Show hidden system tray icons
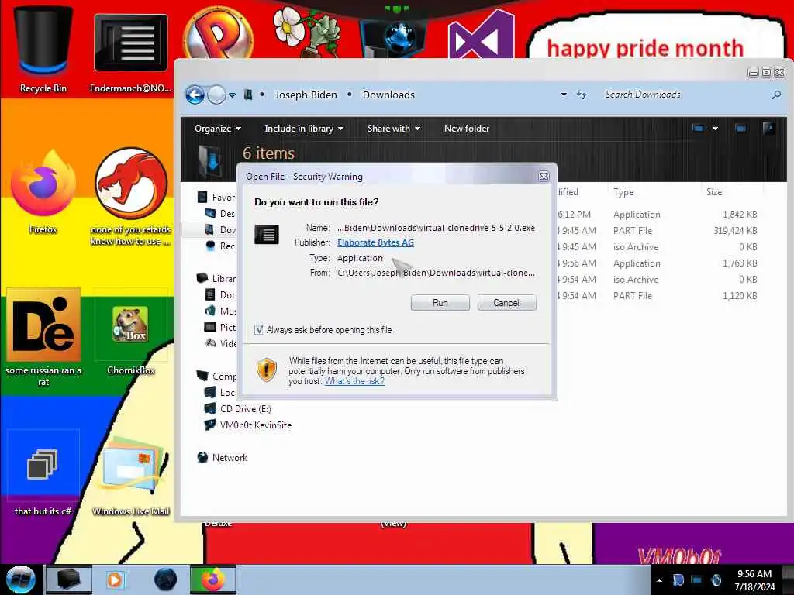 point(659,580)
